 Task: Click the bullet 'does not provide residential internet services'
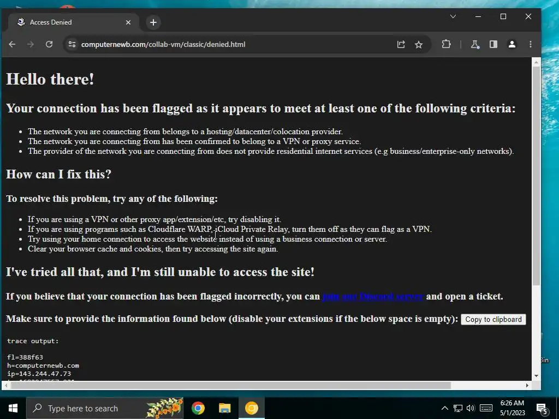[271, 151]
